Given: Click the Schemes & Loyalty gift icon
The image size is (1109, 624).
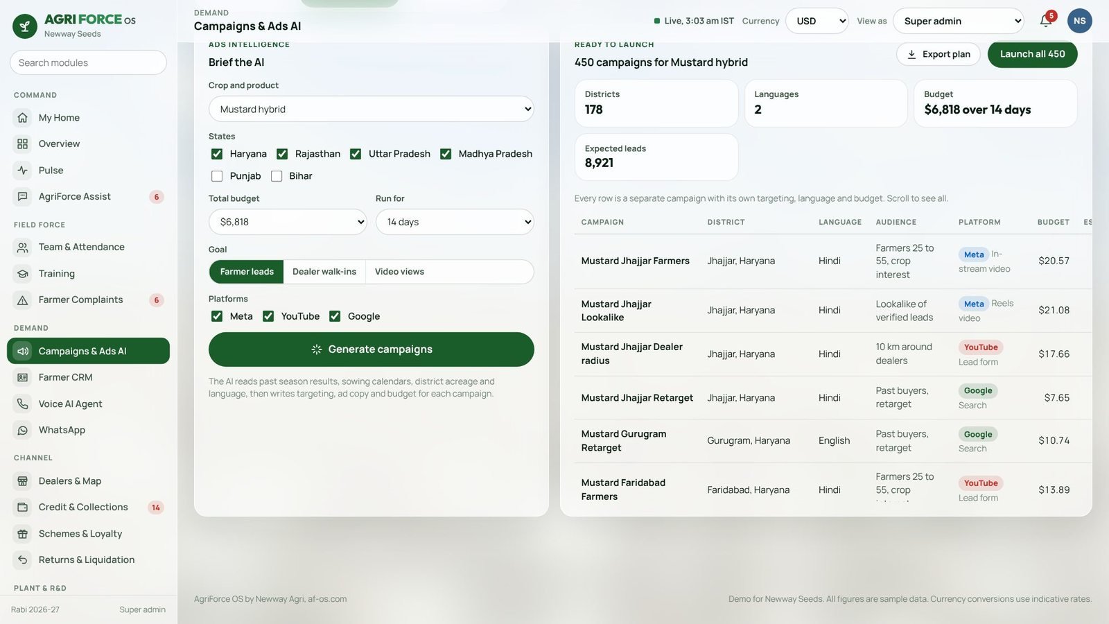Looking at the screenshot, I should [x=23, y=534].
